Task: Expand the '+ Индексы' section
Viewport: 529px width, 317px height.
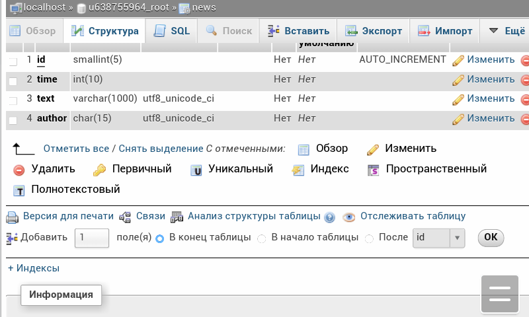Action: [34, 268]
